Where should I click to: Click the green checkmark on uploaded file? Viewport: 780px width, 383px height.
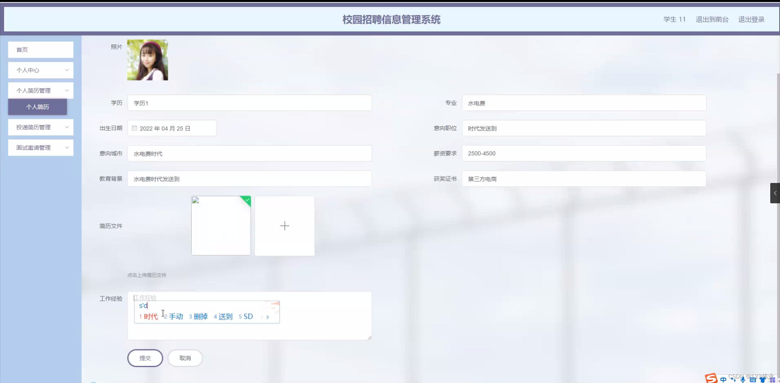pos(247,200)
